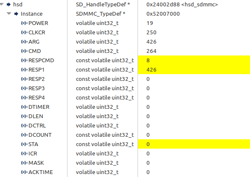Click the SD_HandleTypeDef * type cell
250x177 pixels.
pyautogui.click(x=103, y=5)
